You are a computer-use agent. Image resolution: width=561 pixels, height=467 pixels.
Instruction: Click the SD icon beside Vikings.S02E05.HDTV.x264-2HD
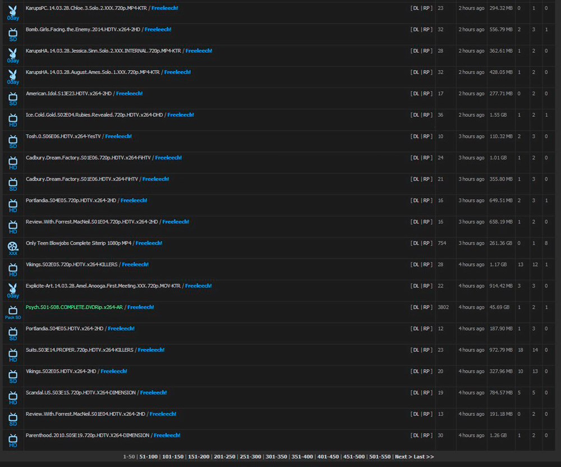(13, 377)
